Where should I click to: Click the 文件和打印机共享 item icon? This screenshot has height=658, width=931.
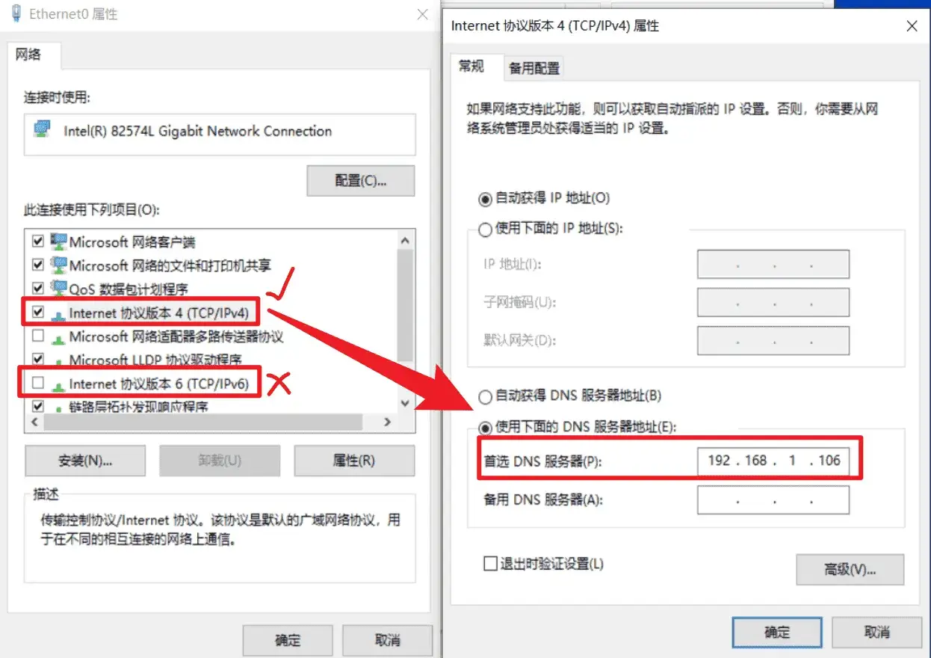[58, 265]
